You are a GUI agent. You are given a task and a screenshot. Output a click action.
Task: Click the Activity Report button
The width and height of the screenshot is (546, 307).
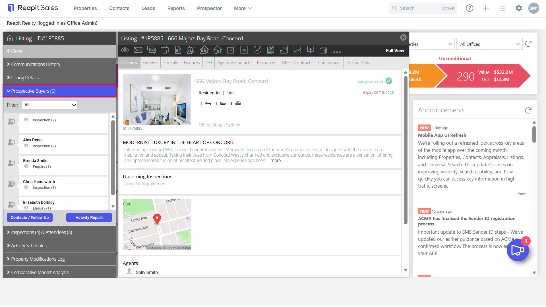click(x=89, y=217)
